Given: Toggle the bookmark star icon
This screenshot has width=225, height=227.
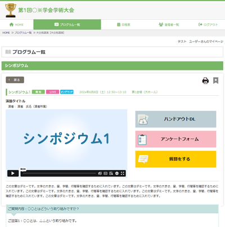Looking at the screenshot, I should [x=215, y=81].
